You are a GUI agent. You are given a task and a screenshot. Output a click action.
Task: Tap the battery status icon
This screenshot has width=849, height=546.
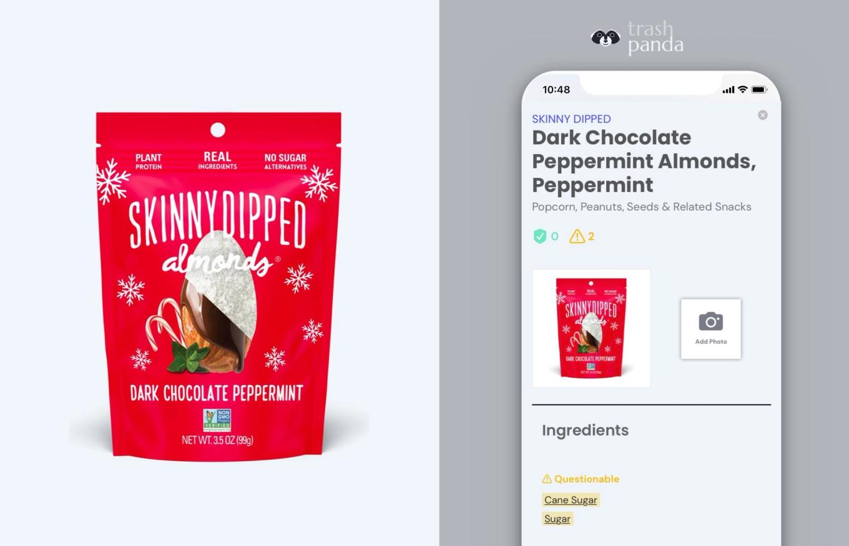[x=759, y=90]
